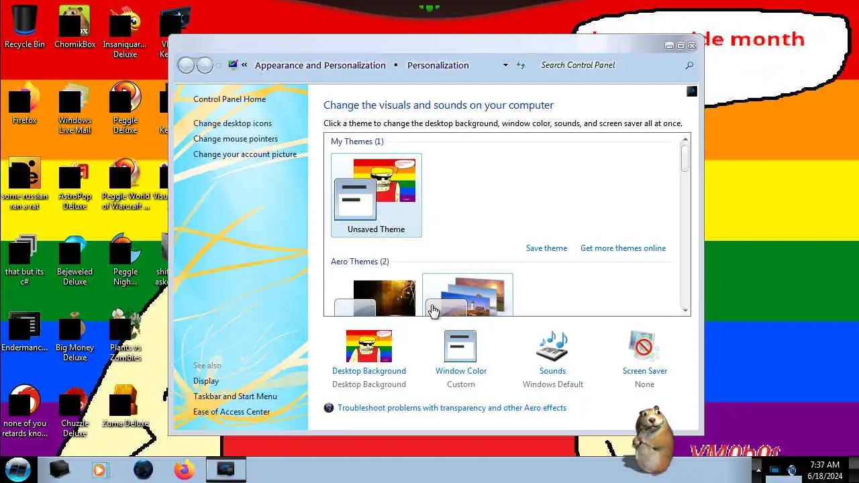Open help icon at top-right of Personalization pane
This screenshot has width=859, height=483.
[691, 91]
